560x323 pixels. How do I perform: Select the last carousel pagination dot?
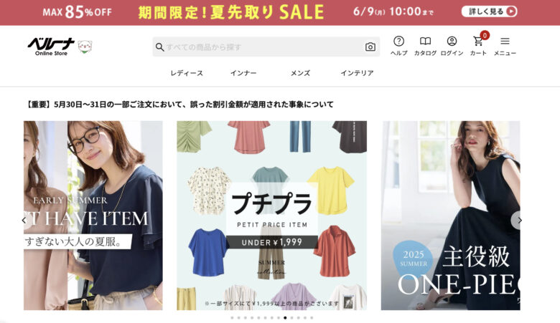(x=312, y=318)
